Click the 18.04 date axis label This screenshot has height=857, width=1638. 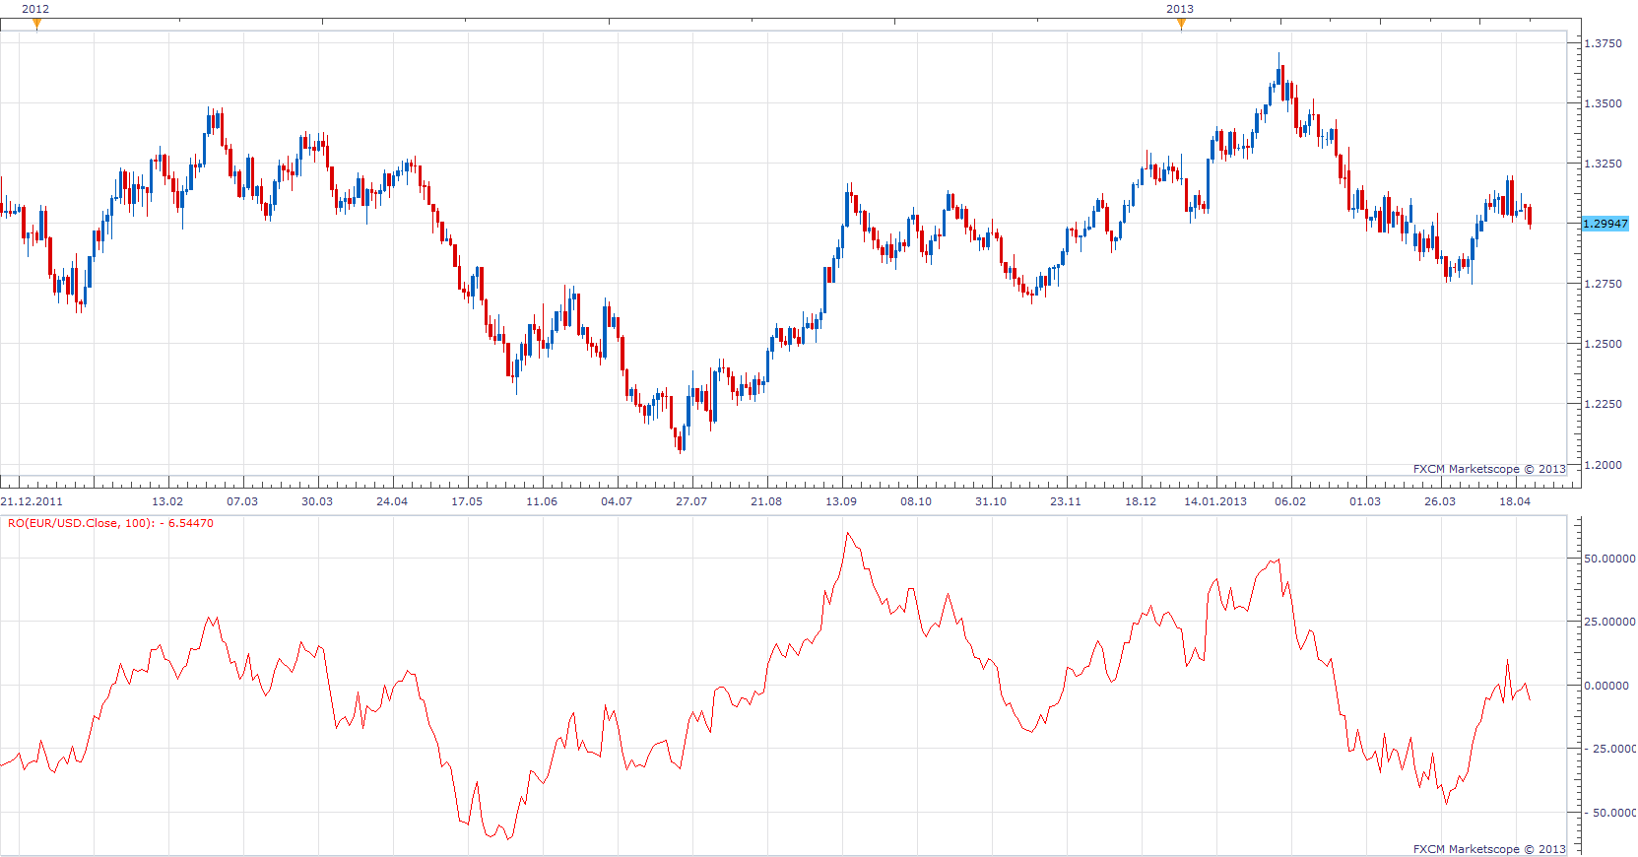coord(1515,501)
